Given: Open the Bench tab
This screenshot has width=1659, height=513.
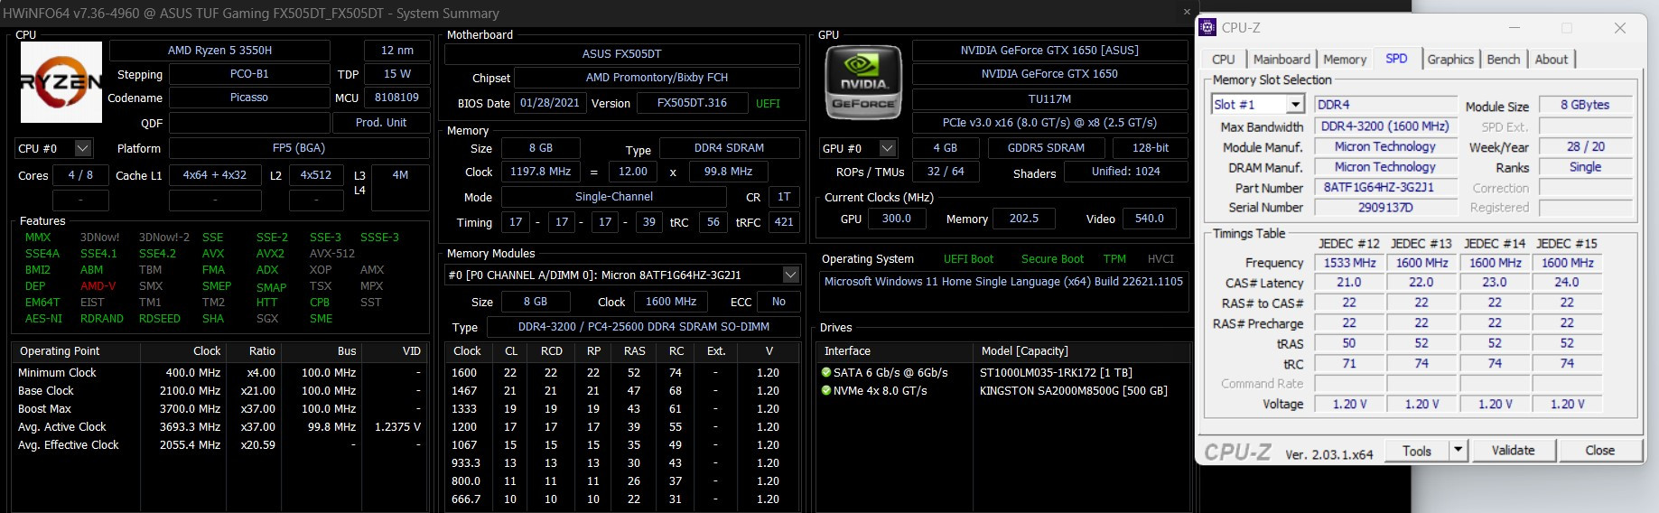Looking at the screenshot, I should pos(1504,60).
